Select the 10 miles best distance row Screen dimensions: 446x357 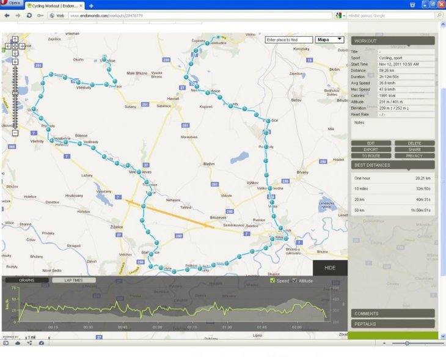pos(393,189)
